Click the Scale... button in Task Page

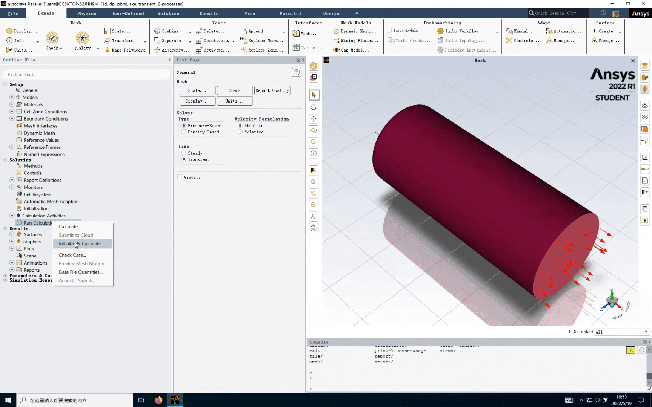[197, 90]
